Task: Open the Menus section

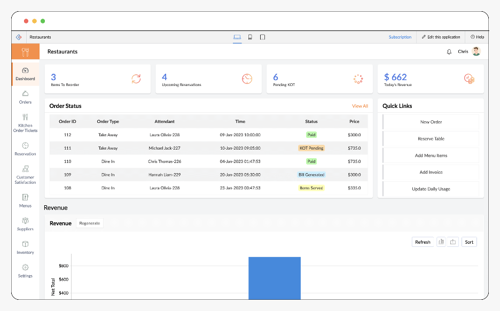Action: (25, 200)
